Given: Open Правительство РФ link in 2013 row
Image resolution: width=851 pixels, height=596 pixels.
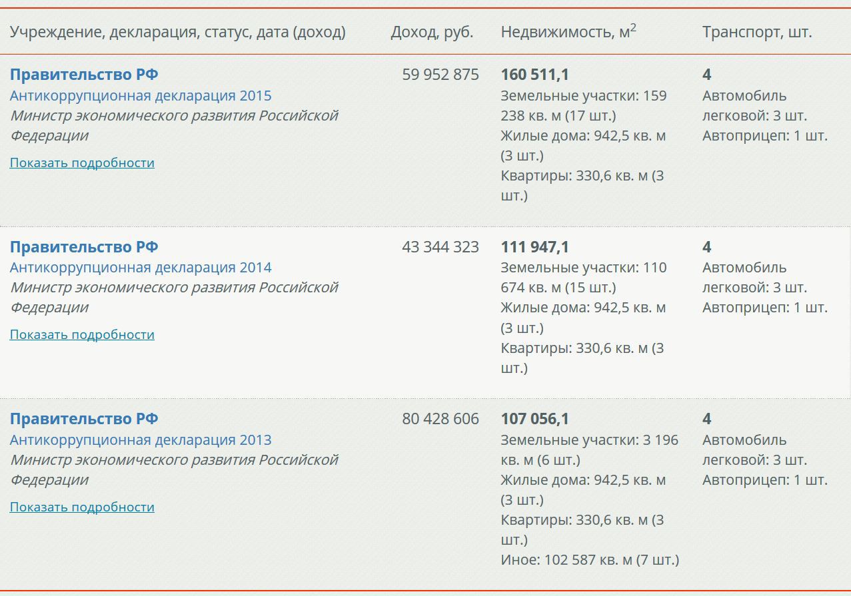Looking at the screenshot, I should click(x=84, y=419).
